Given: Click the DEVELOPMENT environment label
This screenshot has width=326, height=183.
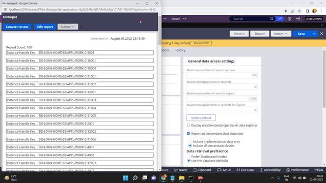Looking at the screenshot, I should (x=314, y=19).
